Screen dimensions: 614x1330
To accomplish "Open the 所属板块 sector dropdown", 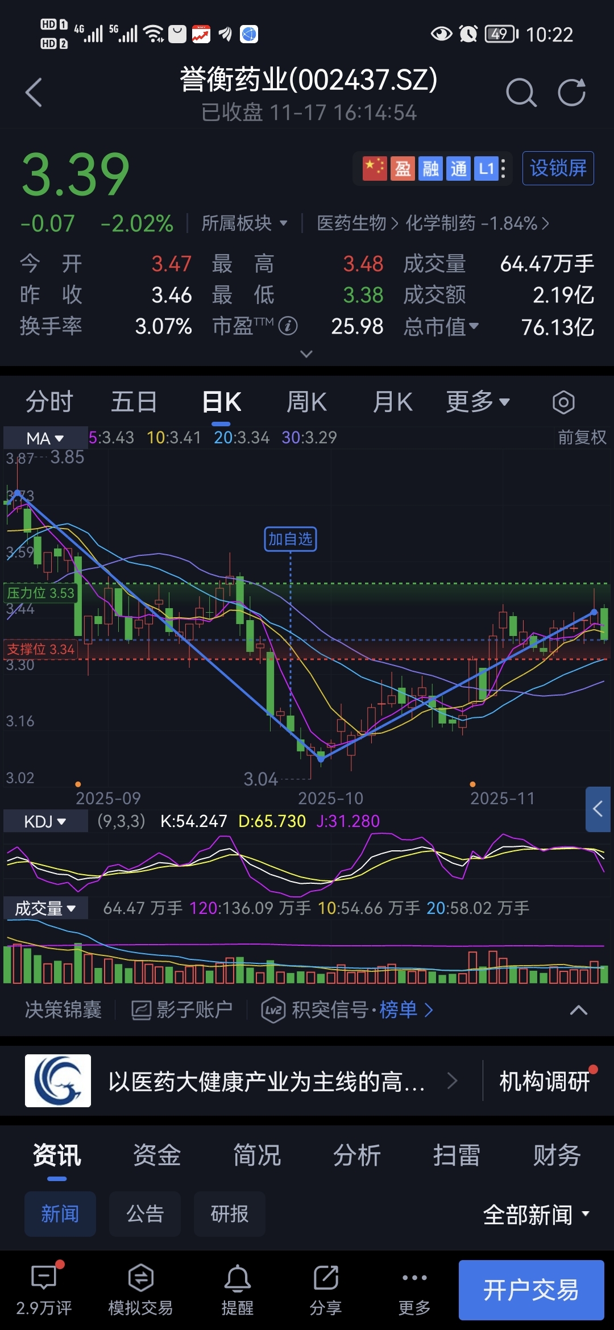I will pos(244,223).
